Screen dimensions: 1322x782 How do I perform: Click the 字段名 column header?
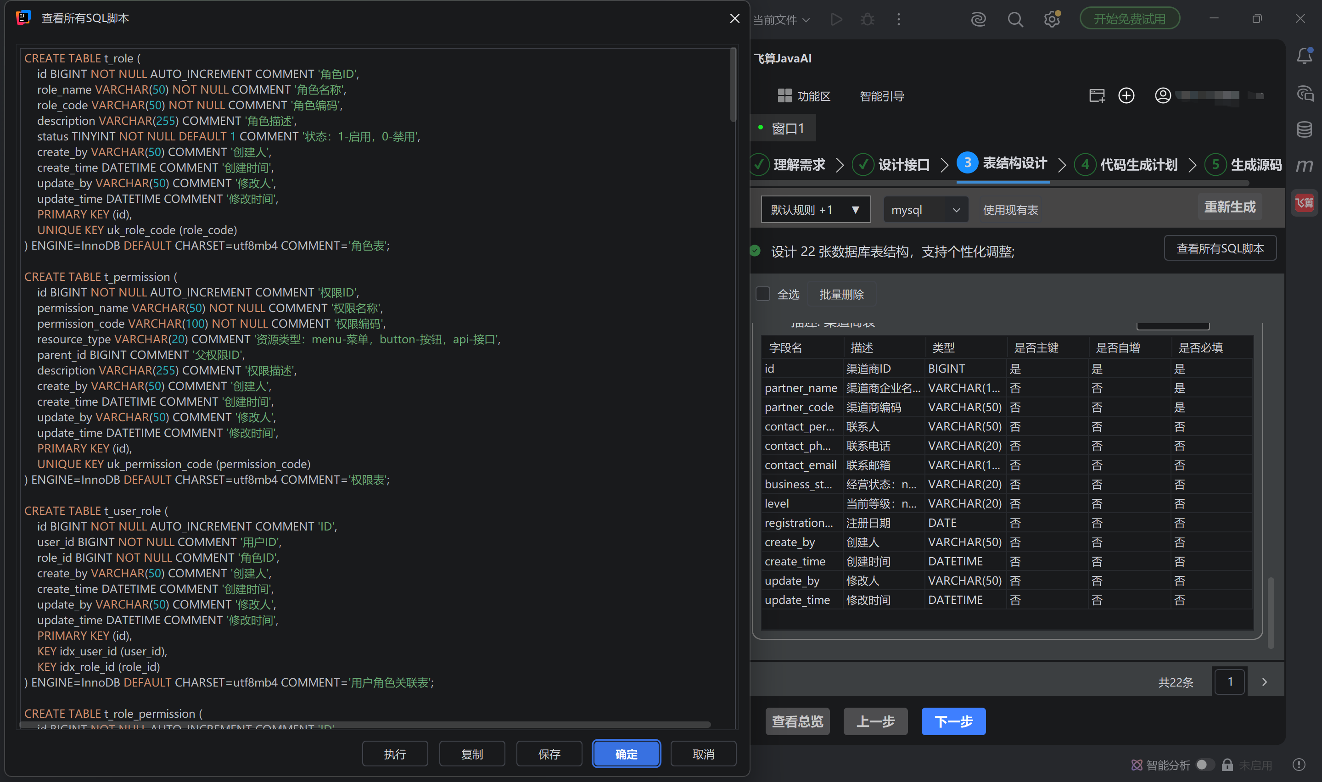tap(802, 347)
